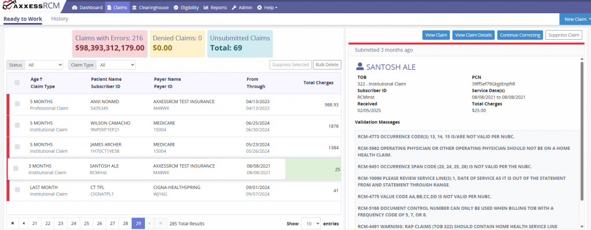
Task: Click the Total Charges value 1384
Action: pos(334,148)
